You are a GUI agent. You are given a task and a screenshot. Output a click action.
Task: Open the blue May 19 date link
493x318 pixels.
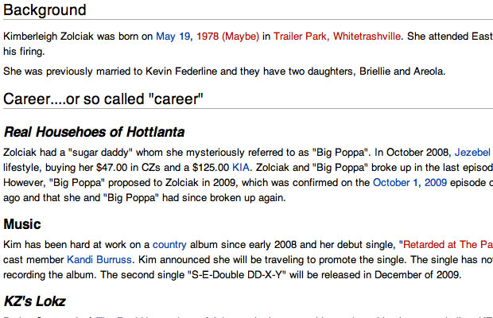tap(173, 37)
